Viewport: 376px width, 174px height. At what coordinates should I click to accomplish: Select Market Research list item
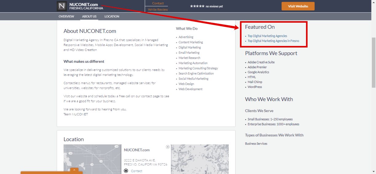(190, 58)
